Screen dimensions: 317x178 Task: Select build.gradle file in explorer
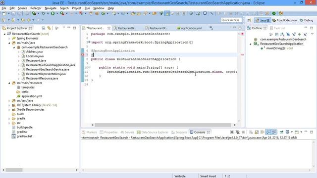(x=24, y=128)
